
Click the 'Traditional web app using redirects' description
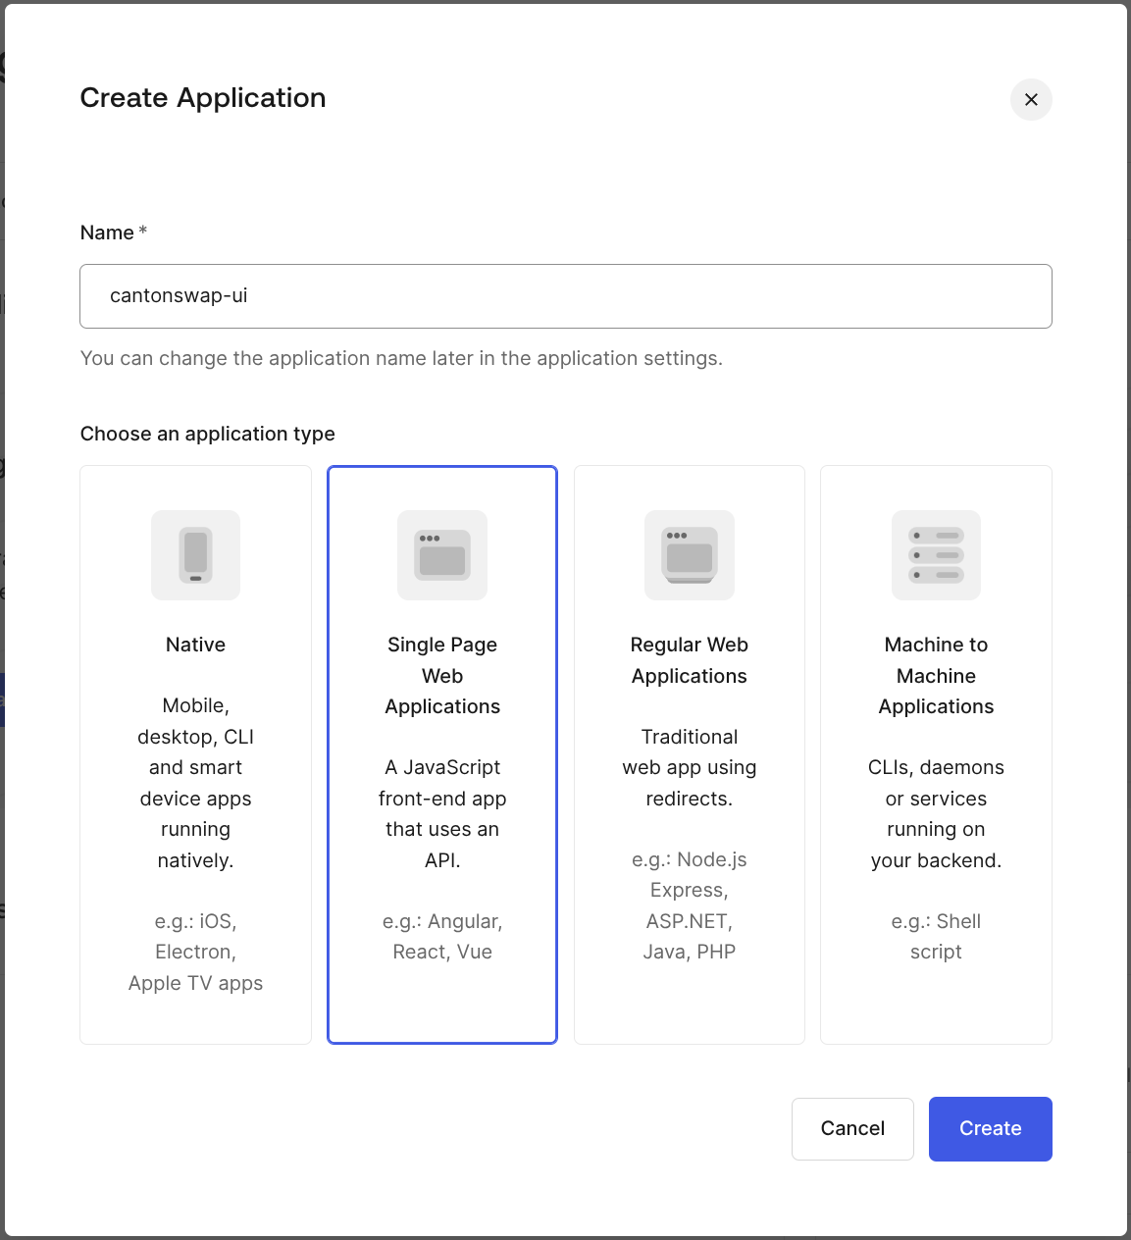coord(690,767)
